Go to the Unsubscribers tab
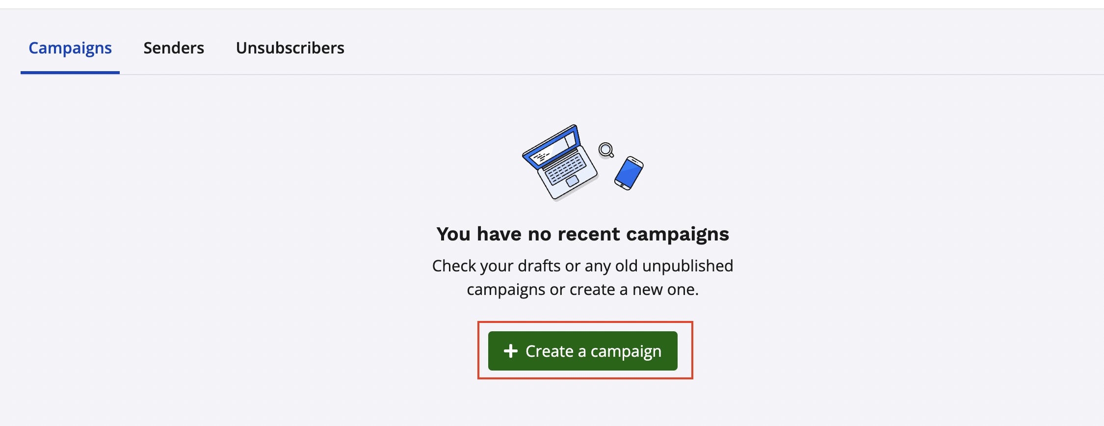 tap(290, 48)
